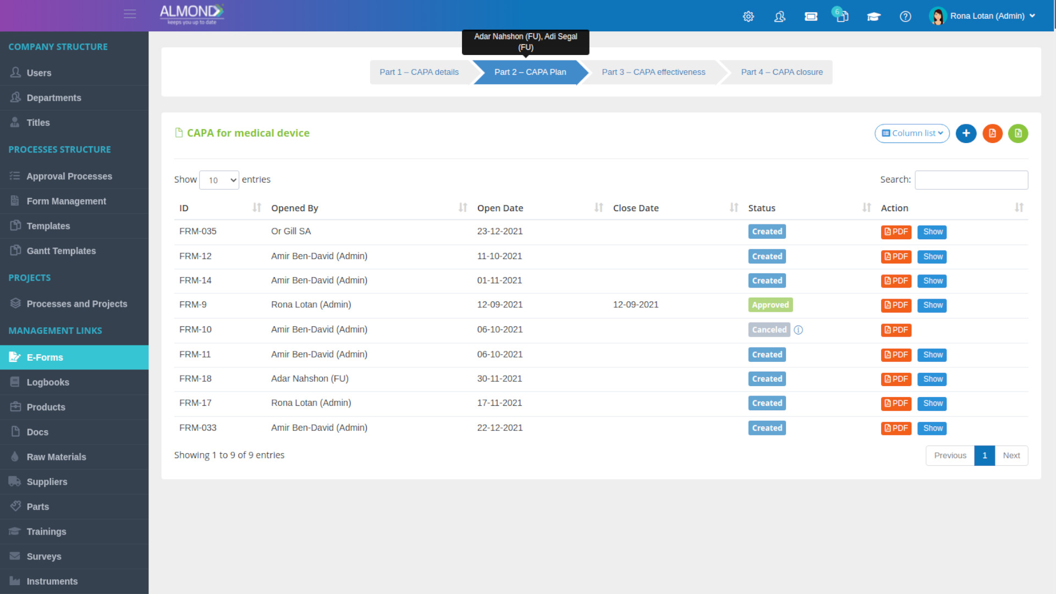Image resolution: width=1056 pixels, height=594 pixels.
Task: Open the show entries count dropdown
Action: 219,180
